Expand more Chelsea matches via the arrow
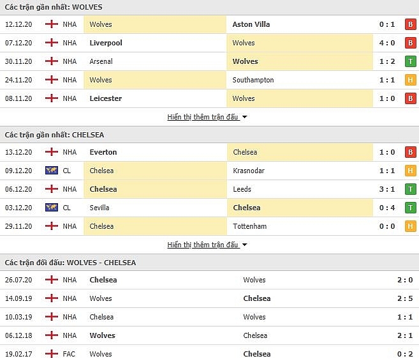The image size is (419, 361). [x=244, y=245]
